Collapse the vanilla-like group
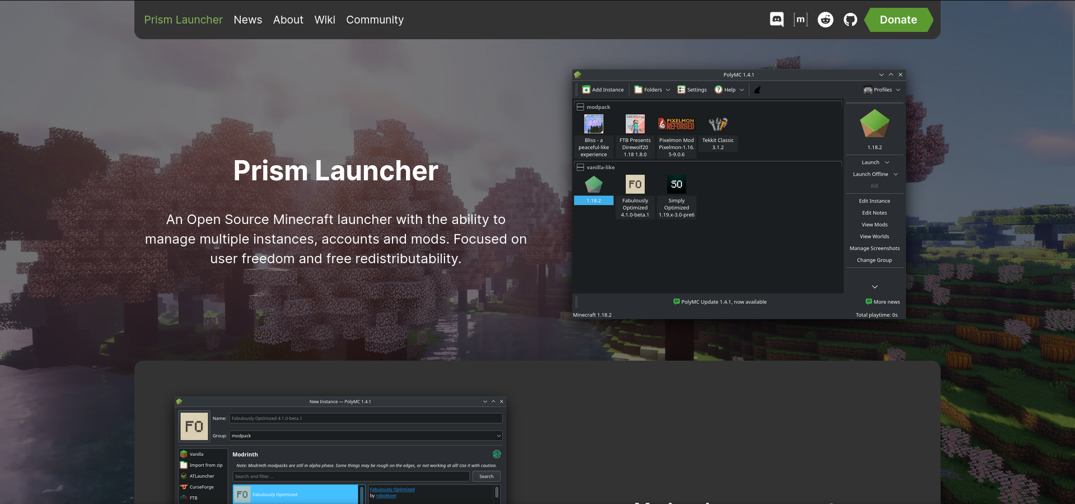Screen dimensions: 1075x504 [581, 167]
